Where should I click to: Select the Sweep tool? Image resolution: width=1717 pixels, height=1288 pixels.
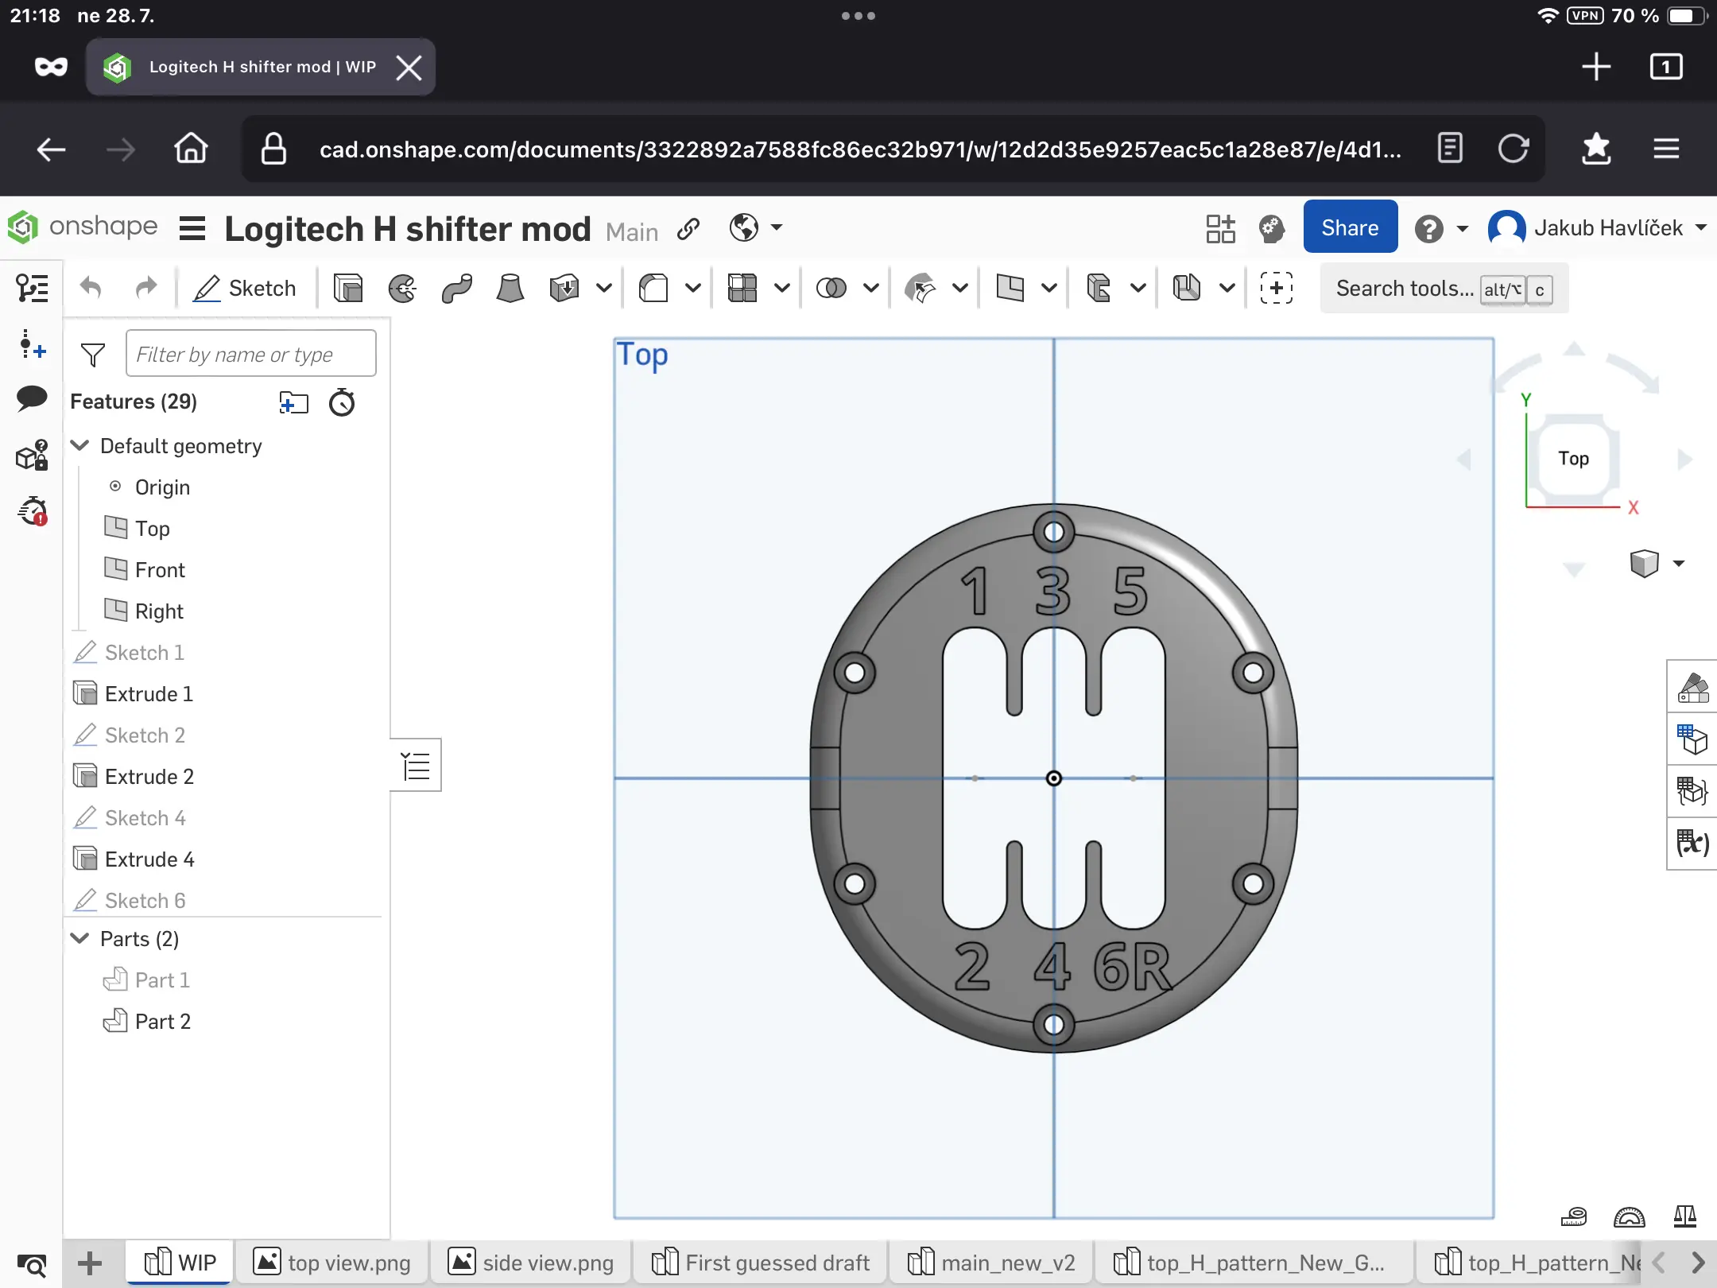tap(457, 288)
